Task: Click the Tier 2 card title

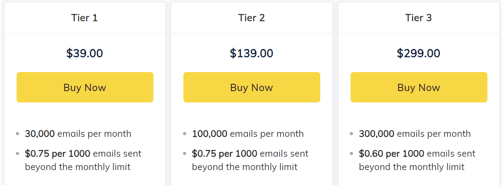Action: [251, 18]
